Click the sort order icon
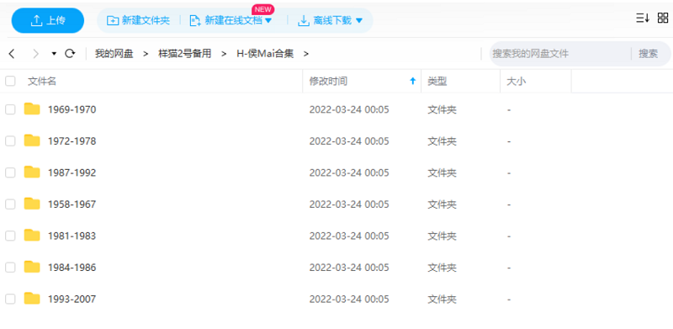The image size is (673, 329). pyautogui.click(x=642, y=18)
